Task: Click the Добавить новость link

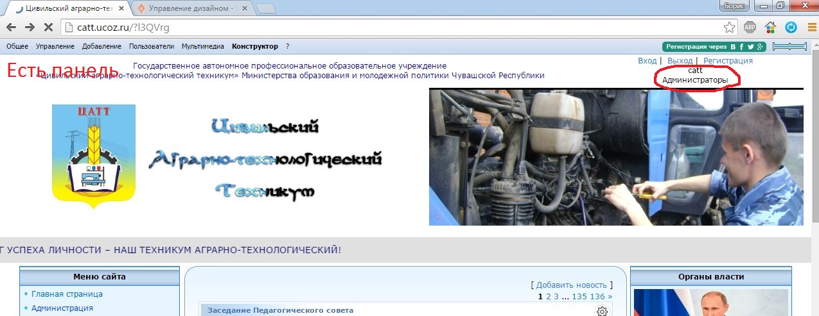Action: click(x=571, y=285)
